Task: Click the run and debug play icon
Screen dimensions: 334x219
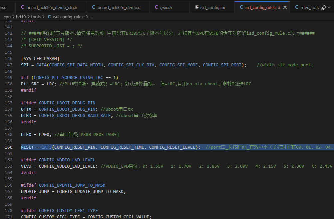Action: (324, 7)
